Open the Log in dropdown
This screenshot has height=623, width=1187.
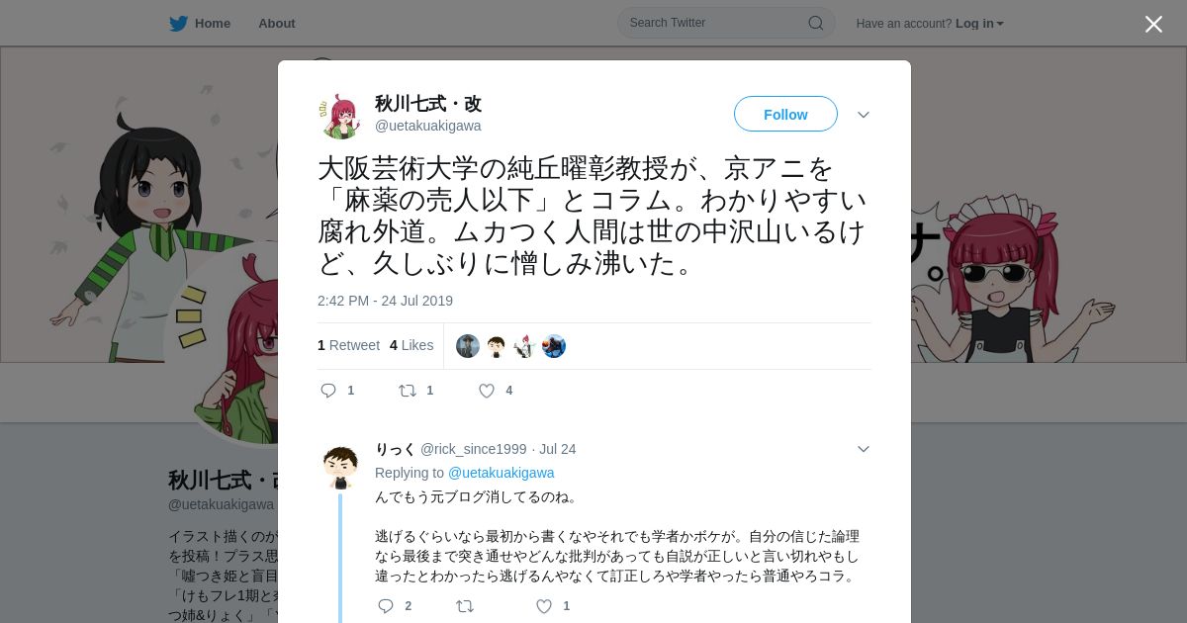tap(979, 24)
